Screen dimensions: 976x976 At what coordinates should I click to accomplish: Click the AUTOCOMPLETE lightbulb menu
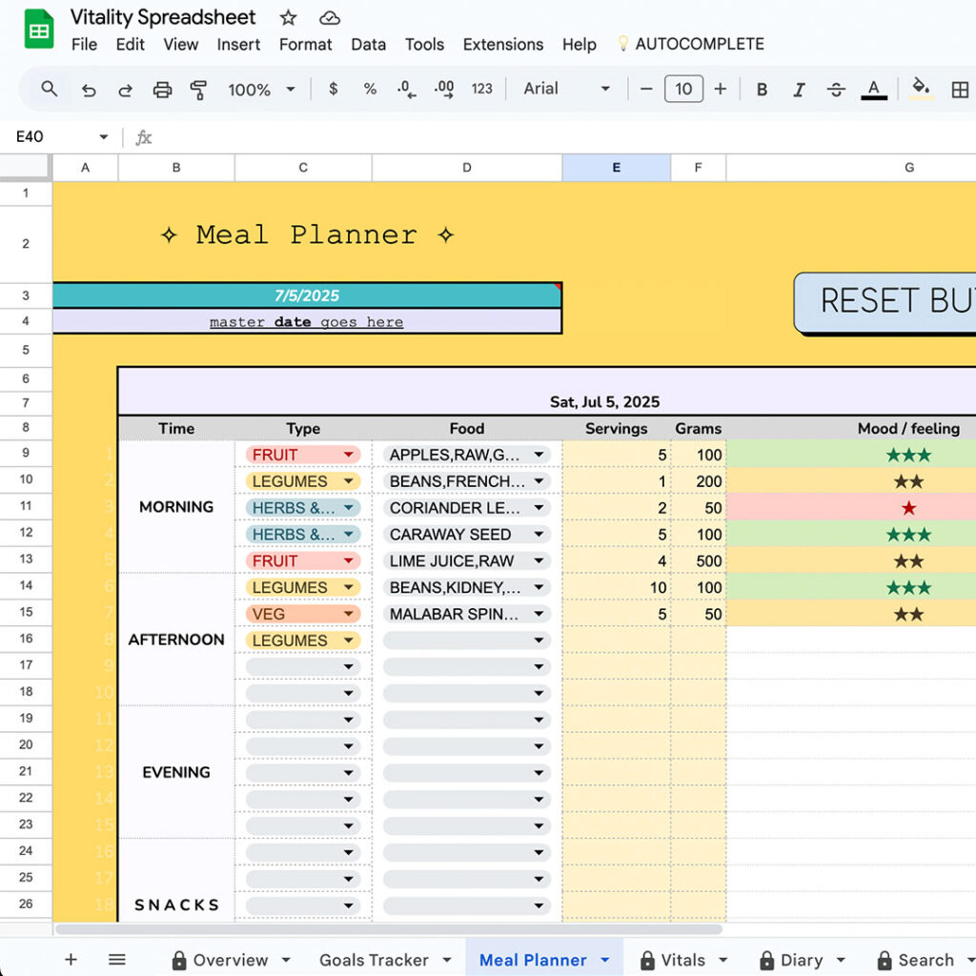tap(691, 44)
